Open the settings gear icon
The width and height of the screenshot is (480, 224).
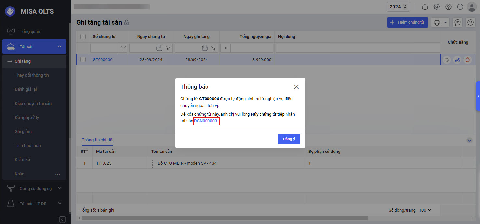pos(437,7)
